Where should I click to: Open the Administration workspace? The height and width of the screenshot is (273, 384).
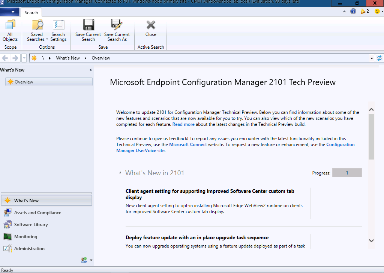46,249
